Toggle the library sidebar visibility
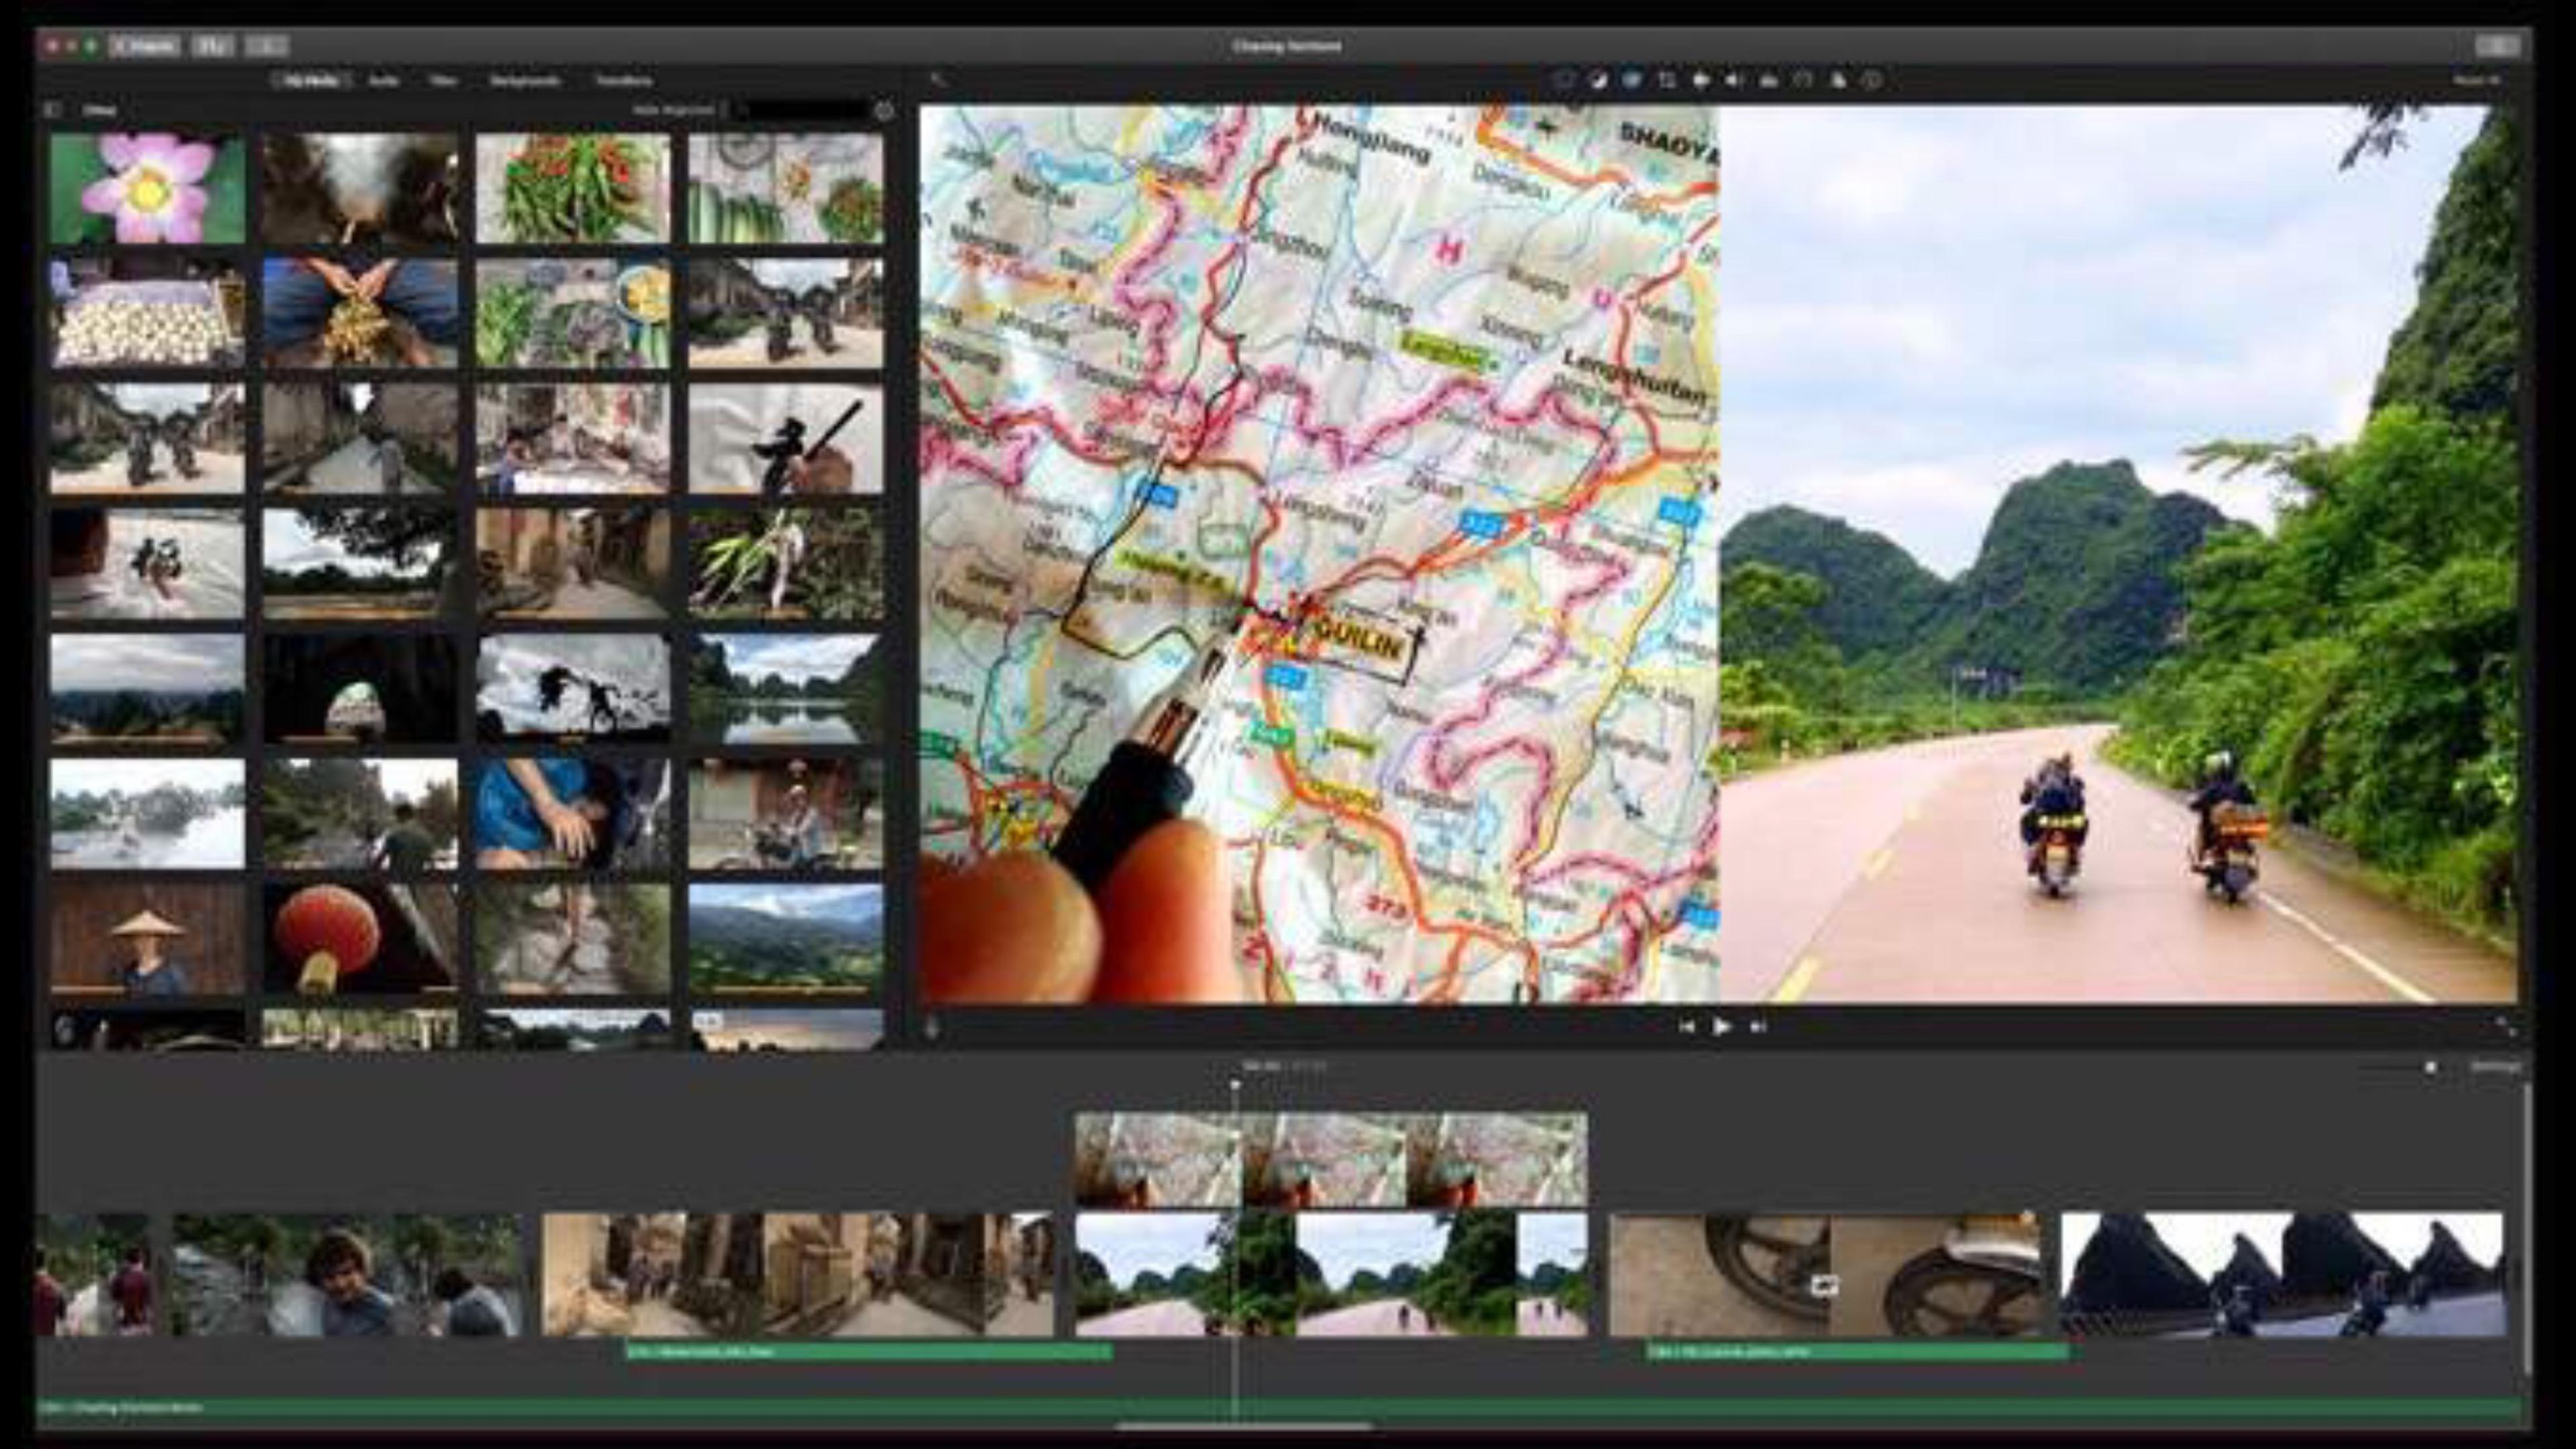 click(x=53, y=110)
